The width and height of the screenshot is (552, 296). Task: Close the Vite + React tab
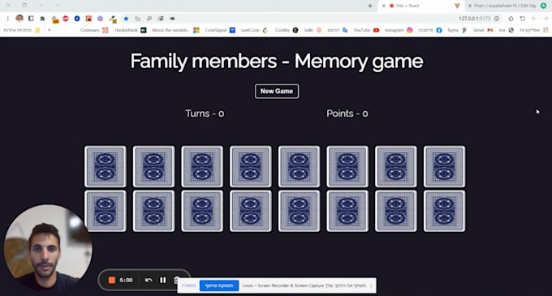[384, 6]
